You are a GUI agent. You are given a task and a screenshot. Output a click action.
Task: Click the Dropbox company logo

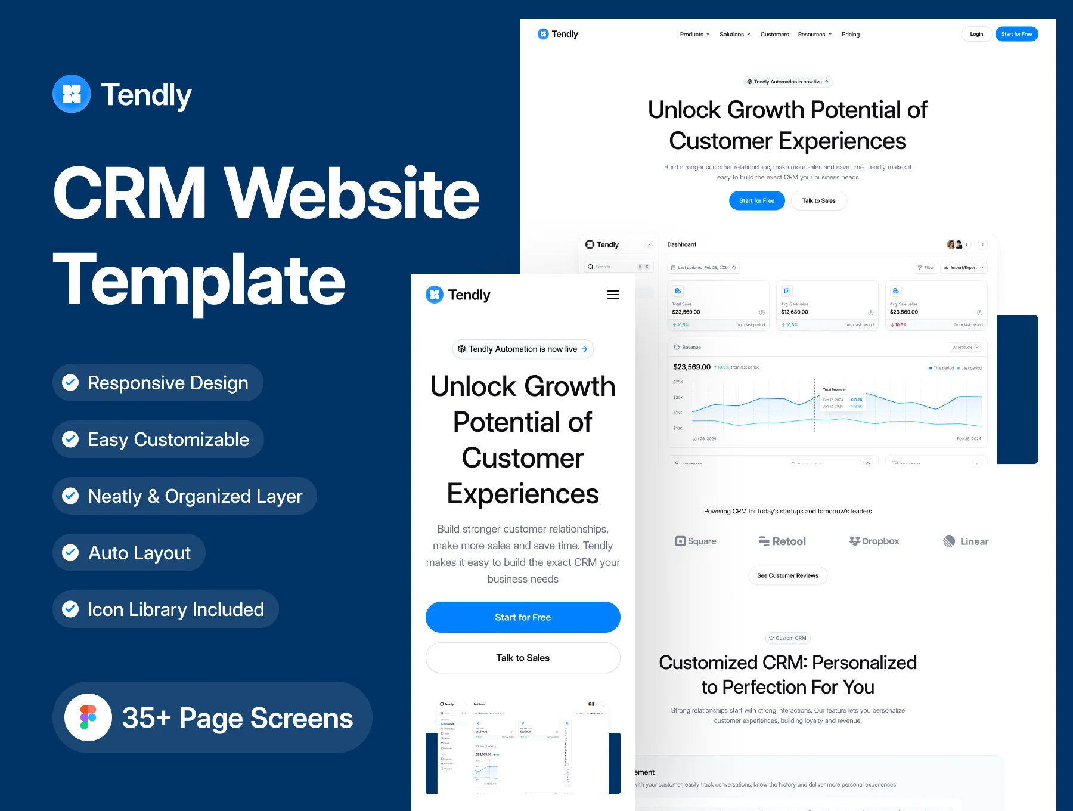[874, 541]
